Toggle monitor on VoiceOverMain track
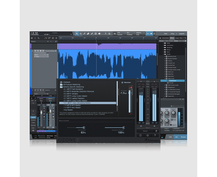217x177 pixels. (x=43, y=51)
